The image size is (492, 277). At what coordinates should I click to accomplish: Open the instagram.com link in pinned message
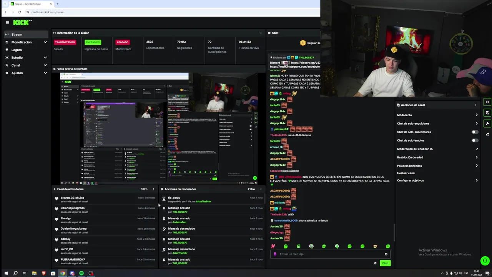(x=295, y=67)
